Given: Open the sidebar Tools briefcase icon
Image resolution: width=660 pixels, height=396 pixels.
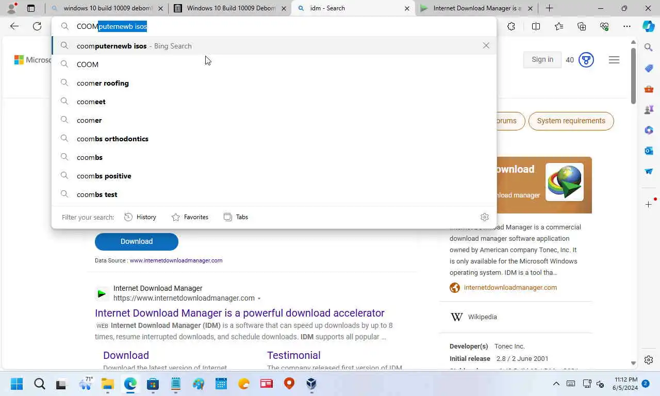Looking at the screenshot, I should click(649, 89).
